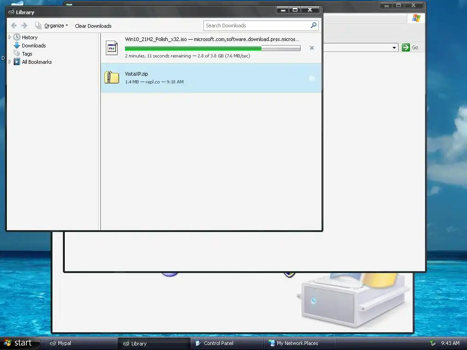
Task: Expand the All Bookmarks node
Action: [x=10, y=62]
